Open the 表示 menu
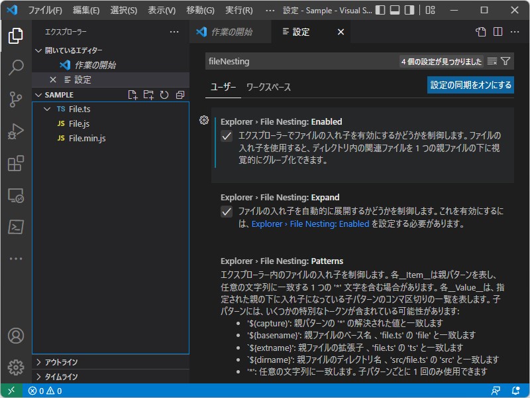This screenshot has width=530, height=398. pyautogui.click(x=161, y=10)
